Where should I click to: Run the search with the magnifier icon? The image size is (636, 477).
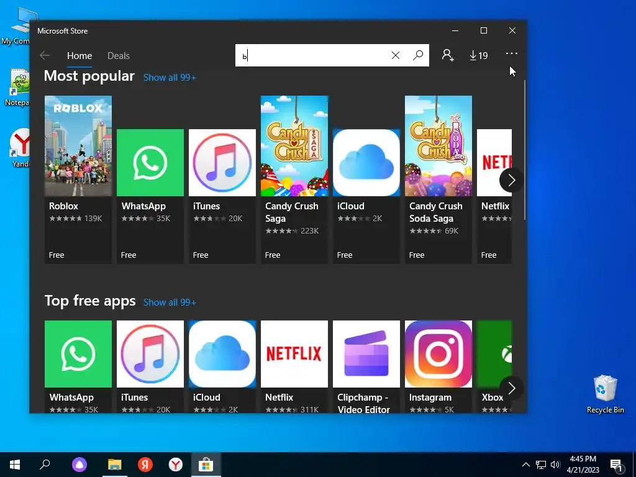pyautogui.click(x=418, y=55)
